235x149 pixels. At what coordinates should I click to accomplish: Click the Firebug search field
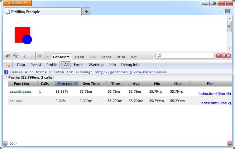(x=187, y=56)
